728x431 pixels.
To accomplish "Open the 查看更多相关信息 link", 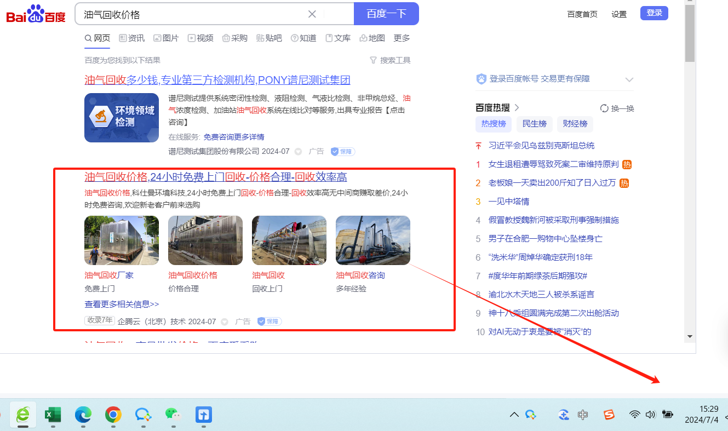I will [x=122, y=304].
